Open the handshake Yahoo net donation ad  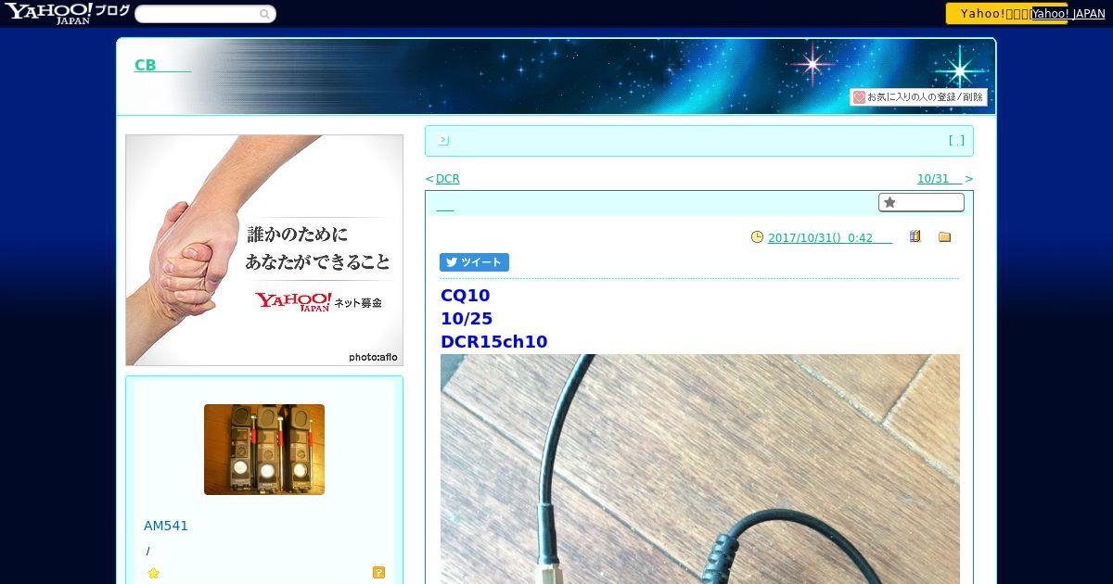pos(264,250)
